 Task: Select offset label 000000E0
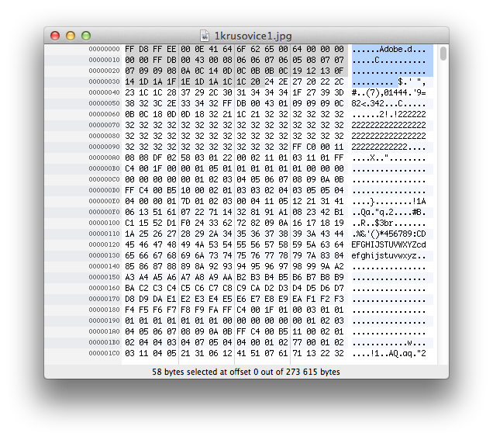tap(104, 201)
